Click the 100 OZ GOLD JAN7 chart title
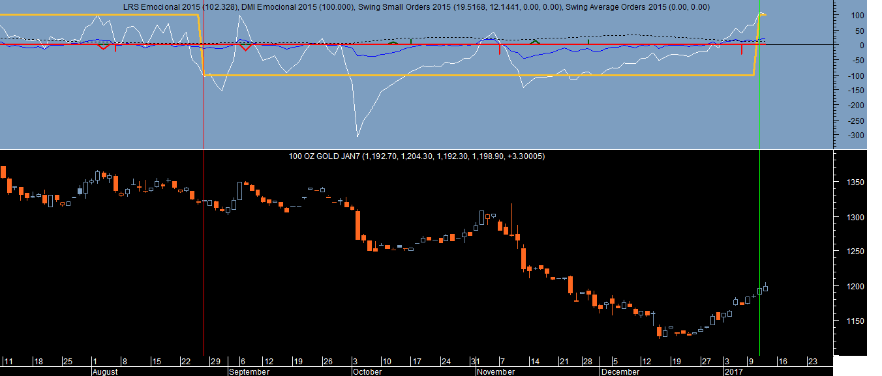Image resolution: width=882 pixels, height=376 pixels. point(417,156)
